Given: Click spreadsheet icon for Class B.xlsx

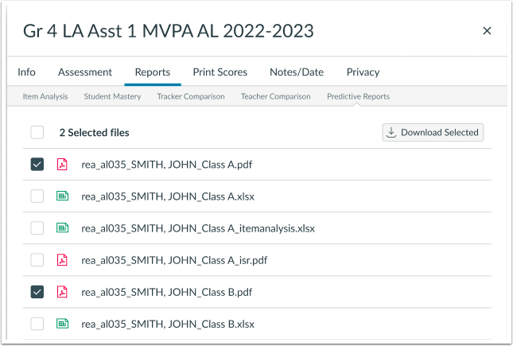Looking at the screenshot, I should (62, 324).
